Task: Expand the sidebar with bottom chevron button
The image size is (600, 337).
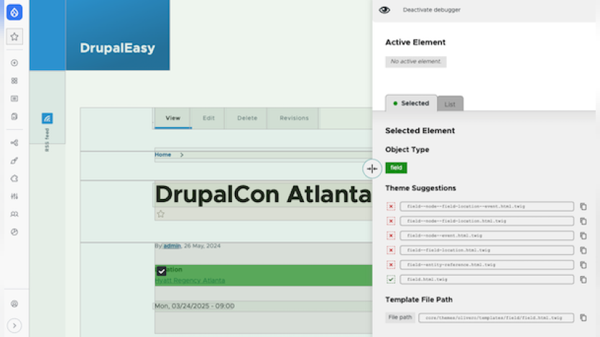Action: [14, 326]
